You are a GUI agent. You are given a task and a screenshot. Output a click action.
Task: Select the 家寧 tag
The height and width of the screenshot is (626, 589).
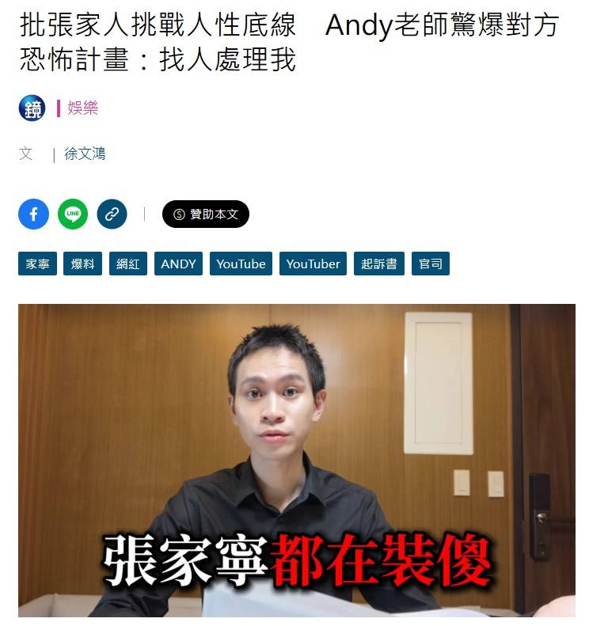37,264
